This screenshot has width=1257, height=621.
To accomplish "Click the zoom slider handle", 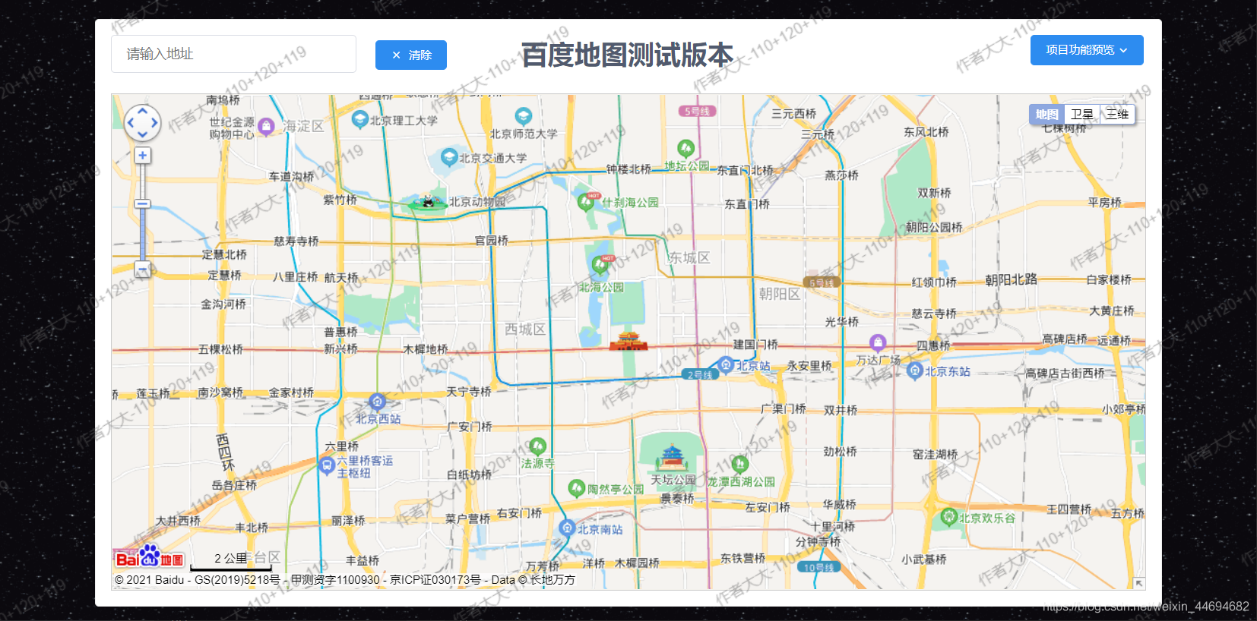I will [x=142, y=203].
